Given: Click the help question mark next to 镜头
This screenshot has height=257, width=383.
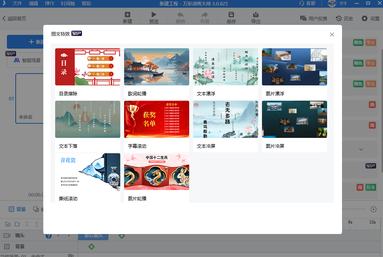Looking at the screenshot, I should [48, 236].
